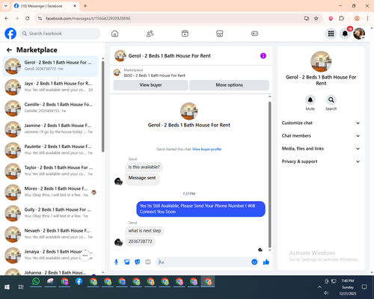The height and width of the screenshot is (299, 374).
Task: Go back using Marketplace back arrow
Action: pyautogui.click(x=9, y=50)
